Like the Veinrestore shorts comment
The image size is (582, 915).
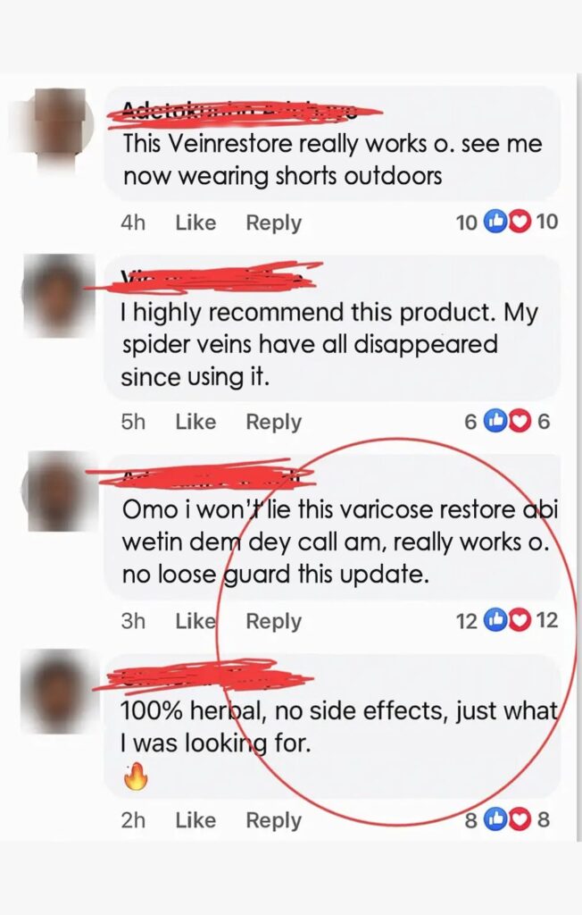[195, 222]
